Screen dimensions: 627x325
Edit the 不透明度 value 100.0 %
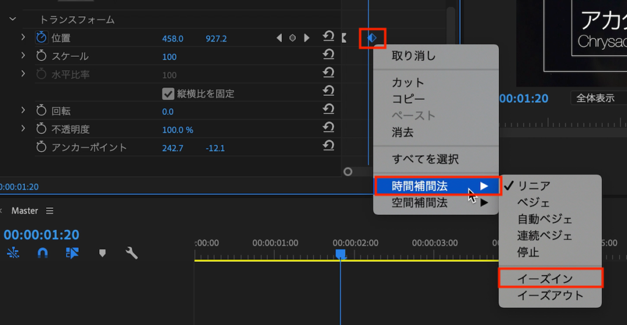pyautogui.click(x=178, y=130)
